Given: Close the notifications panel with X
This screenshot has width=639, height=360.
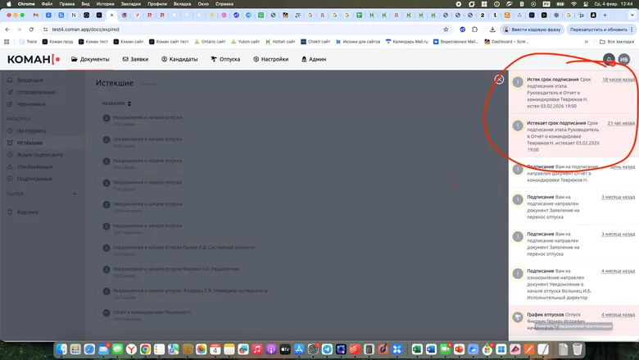Looking at the screenshot, I should point(499,80).
